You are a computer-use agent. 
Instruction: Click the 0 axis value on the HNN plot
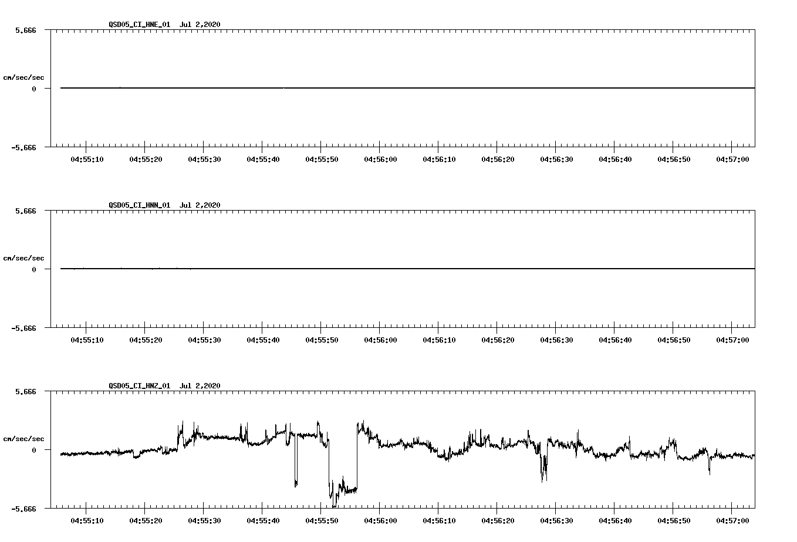tap(34, 269)
